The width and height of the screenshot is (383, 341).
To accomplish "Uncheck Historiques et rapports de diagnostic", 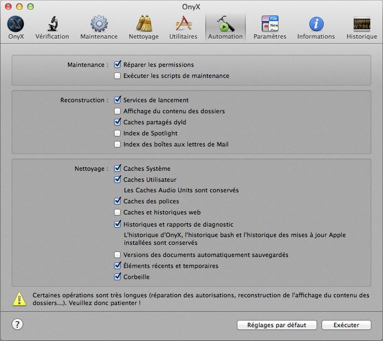I will click(117, 224).
